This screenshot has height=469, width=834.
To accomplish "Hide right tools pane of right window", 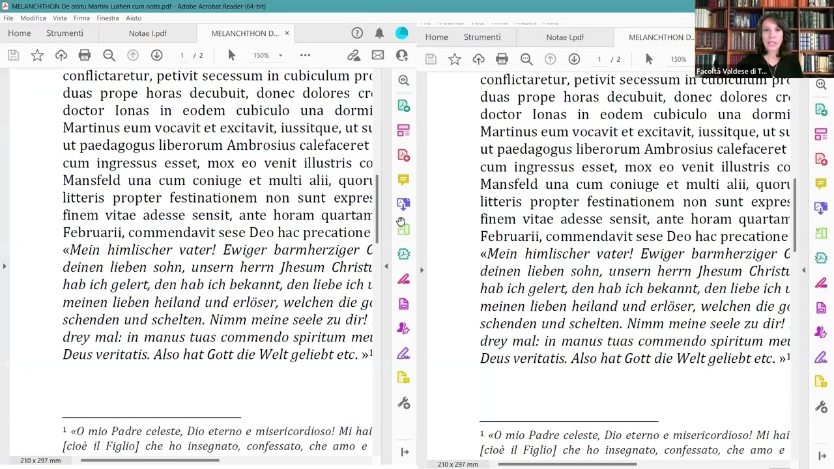I will 803,270.
